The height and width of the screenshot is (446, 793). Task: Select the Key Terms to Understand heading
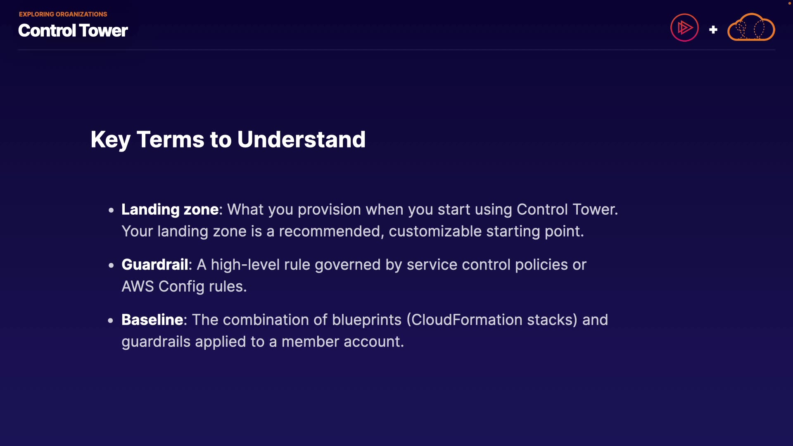(228, 139)
